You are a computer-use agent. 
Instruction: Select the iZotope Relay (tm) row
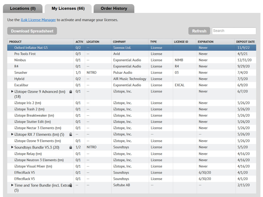coord(132,154)
